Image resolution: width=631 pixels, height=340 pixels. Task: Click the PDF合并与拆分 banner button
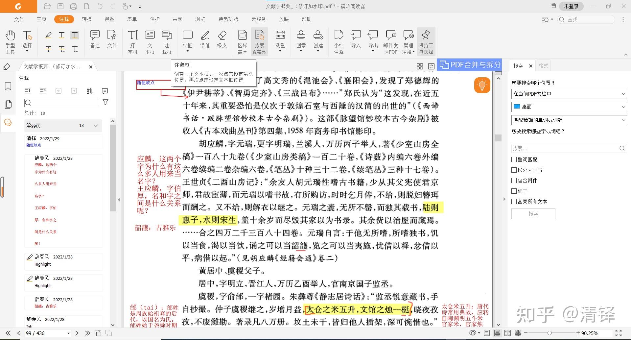click(x=470, y=65)
